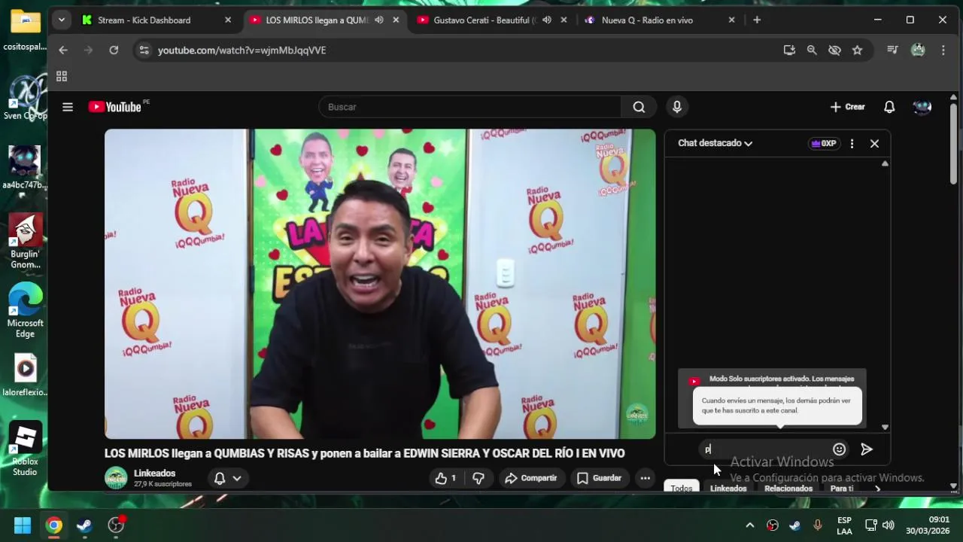Open the YouTube guide hamburger menu
The height and width of the screenshot is (542, 963).
68,107
